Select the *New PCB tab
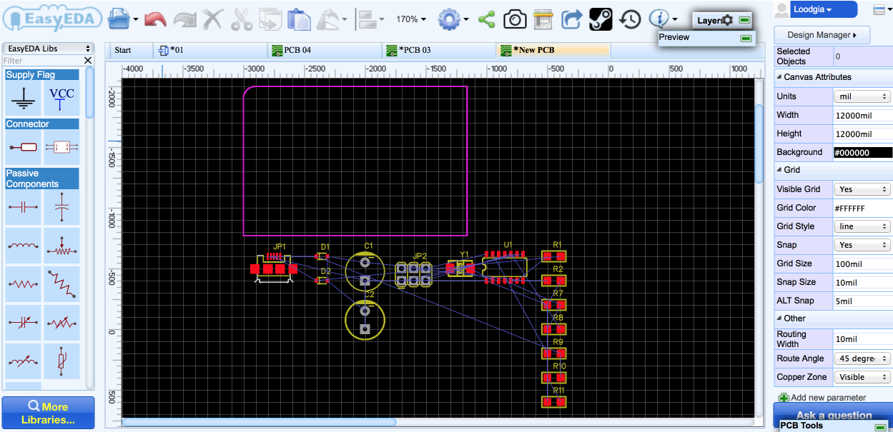The image size is (893, 432). [553, 50]
